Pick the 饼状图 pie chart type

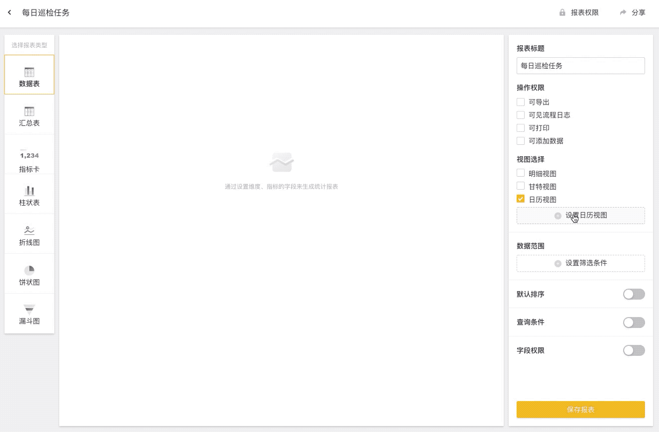[29, 274]
